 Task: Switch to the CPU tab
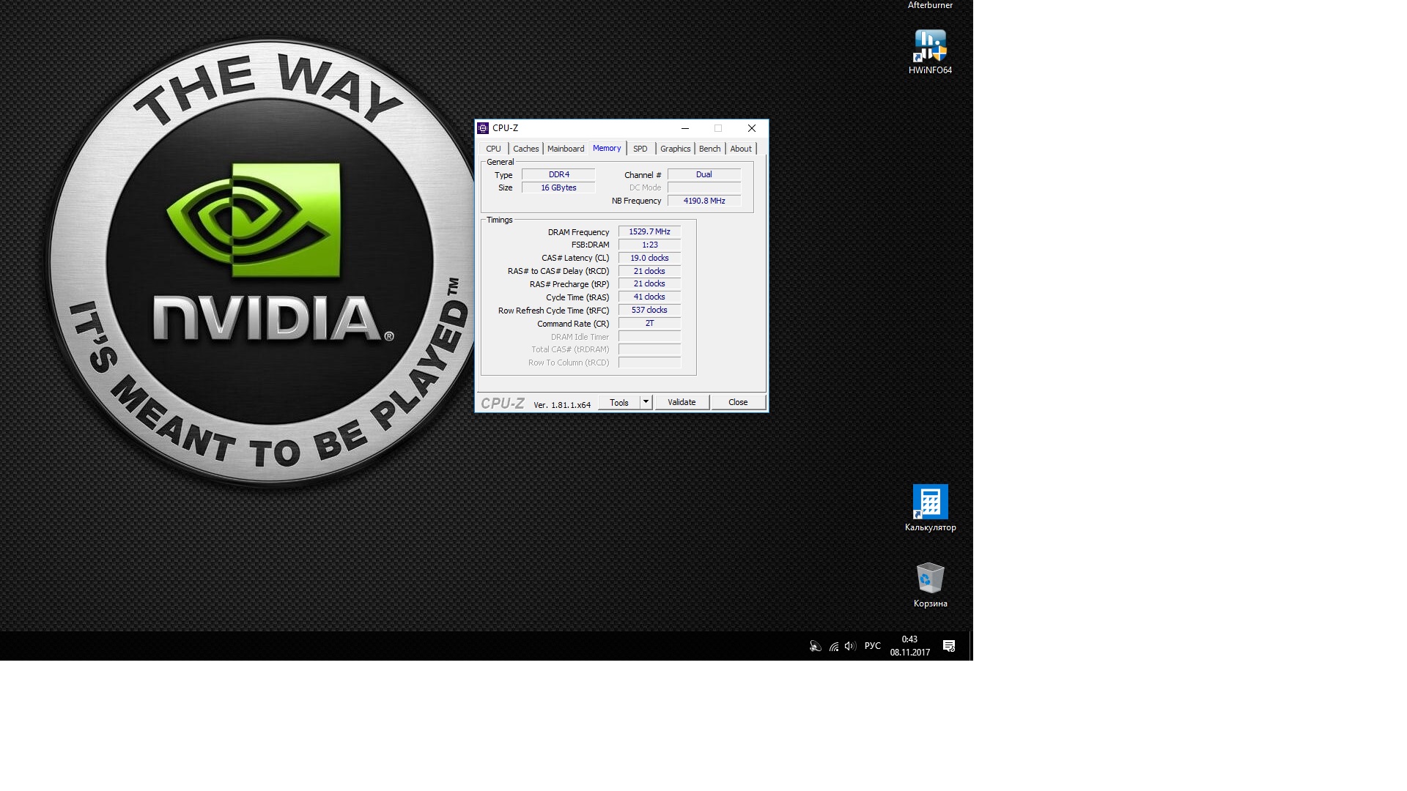pos(493,149)
